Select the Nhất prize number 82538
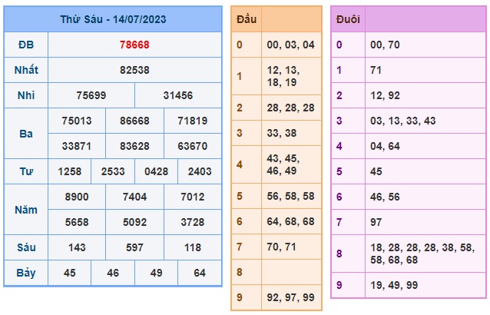This screenshot has width=490, height=315. coord(134,70)
